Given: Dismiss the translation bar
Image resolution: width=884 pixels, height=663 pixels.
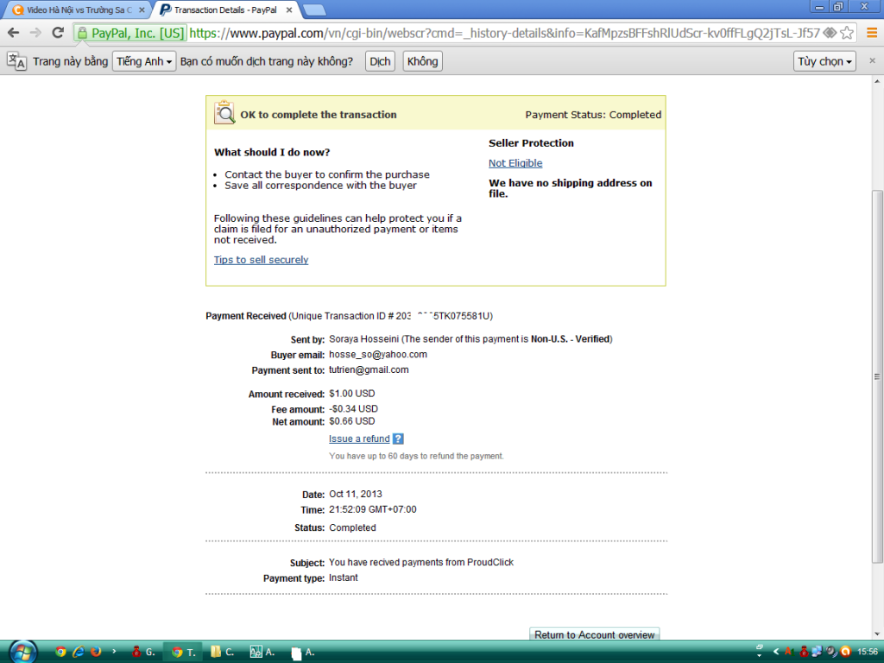Looking at the screenshot, I should pyautogui.click(x=872, y=60).
